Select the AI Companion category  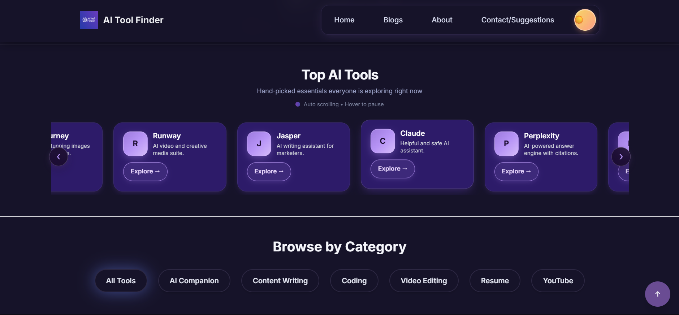click(x=194, y=281)
